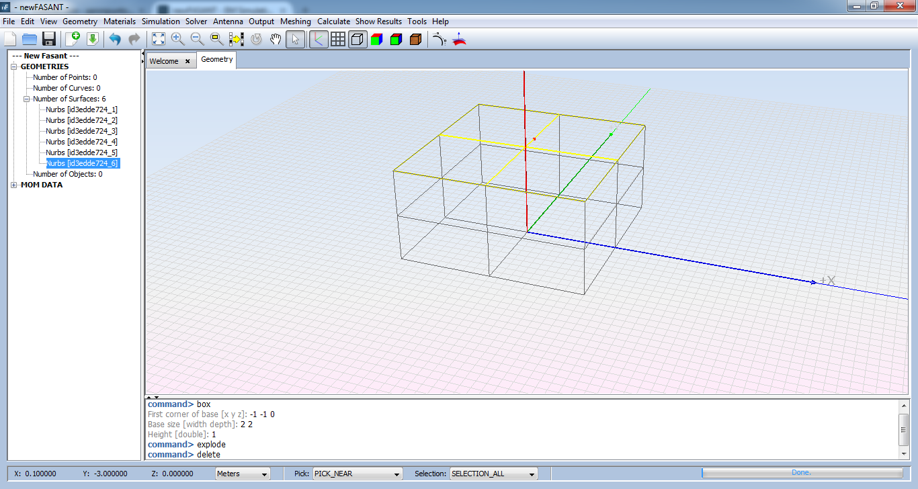Select Nurbs [id3edde724_3] in the tree
918x489 pixels.
pos(81,131)
